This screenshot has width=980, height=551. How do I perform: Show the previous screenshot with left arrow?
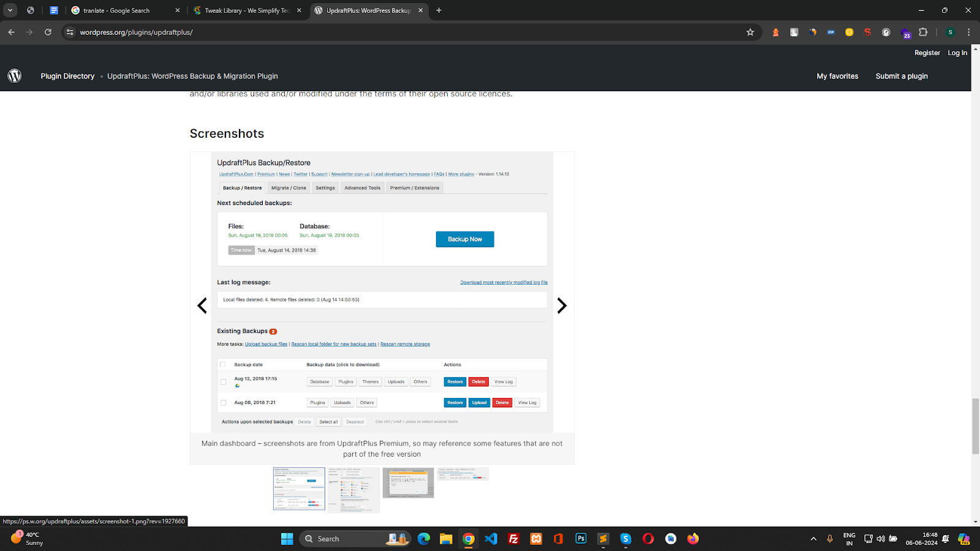coord(202,305)
